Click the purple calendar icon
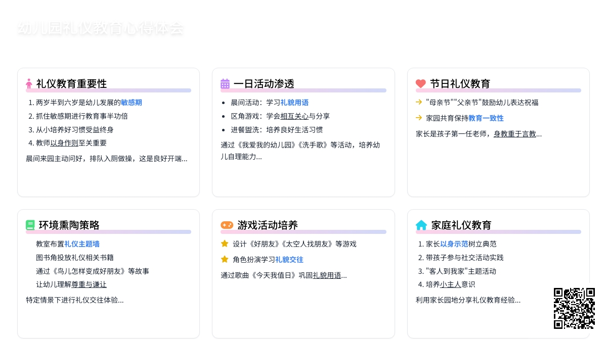Viewport: 607px width, 341px height. pos(225,84)
